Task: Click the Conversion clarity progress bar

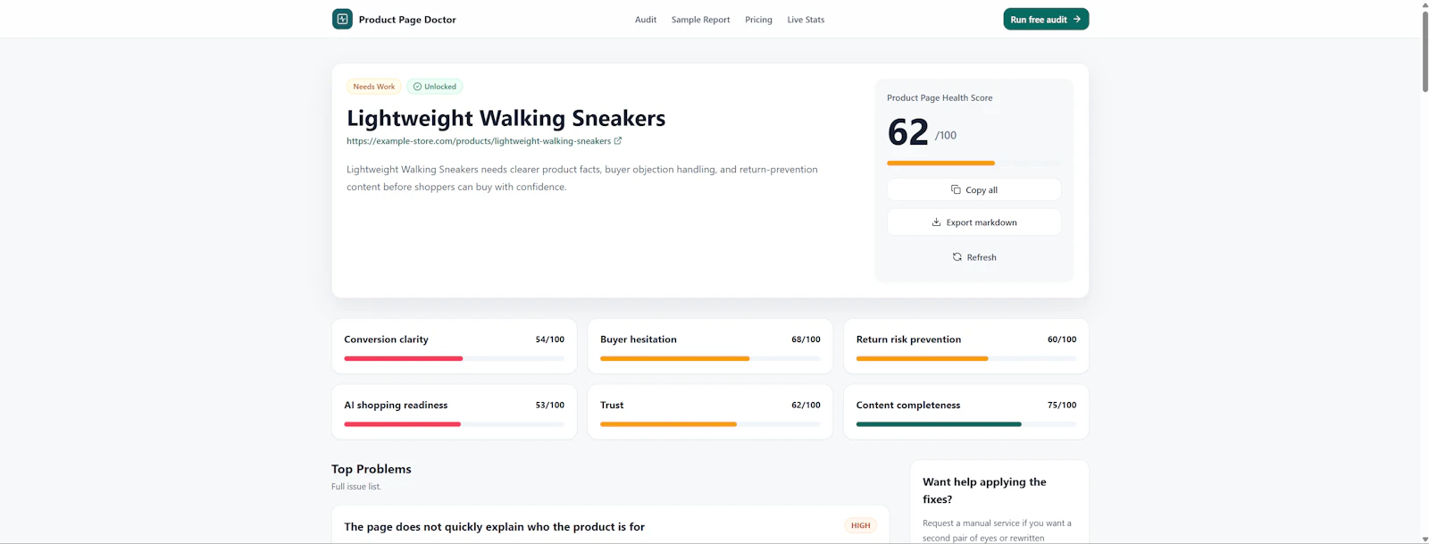Action: click(x=454, y=358)
